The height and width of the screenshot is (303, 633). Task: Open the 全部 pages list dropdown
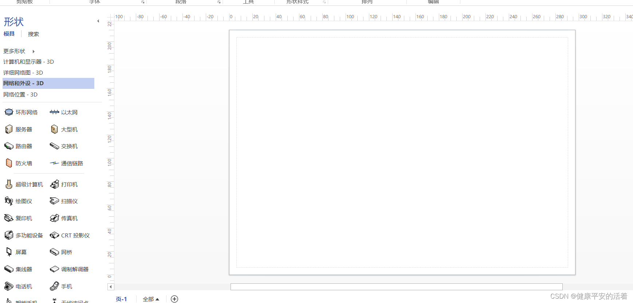151,299
